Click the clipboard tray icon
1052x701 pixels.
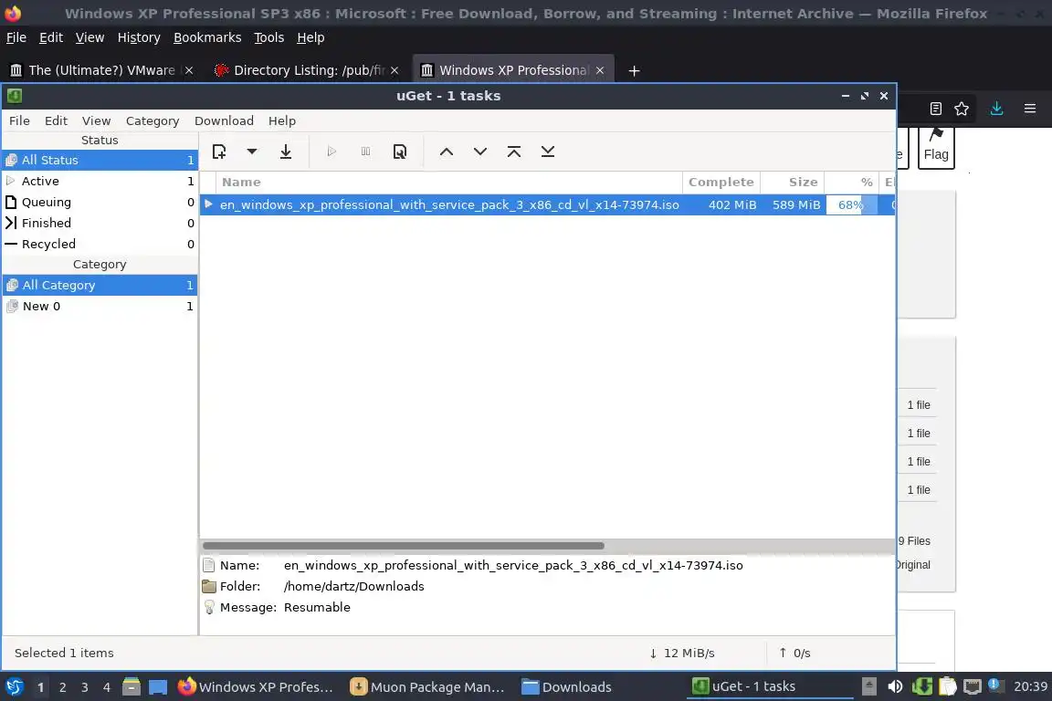[x=947, y=686]
